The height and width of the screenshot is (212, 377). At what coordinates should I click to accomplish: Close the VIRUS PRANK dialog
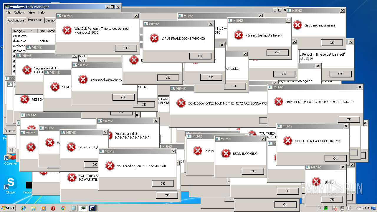pyautogui.click(x=211, y=24)
